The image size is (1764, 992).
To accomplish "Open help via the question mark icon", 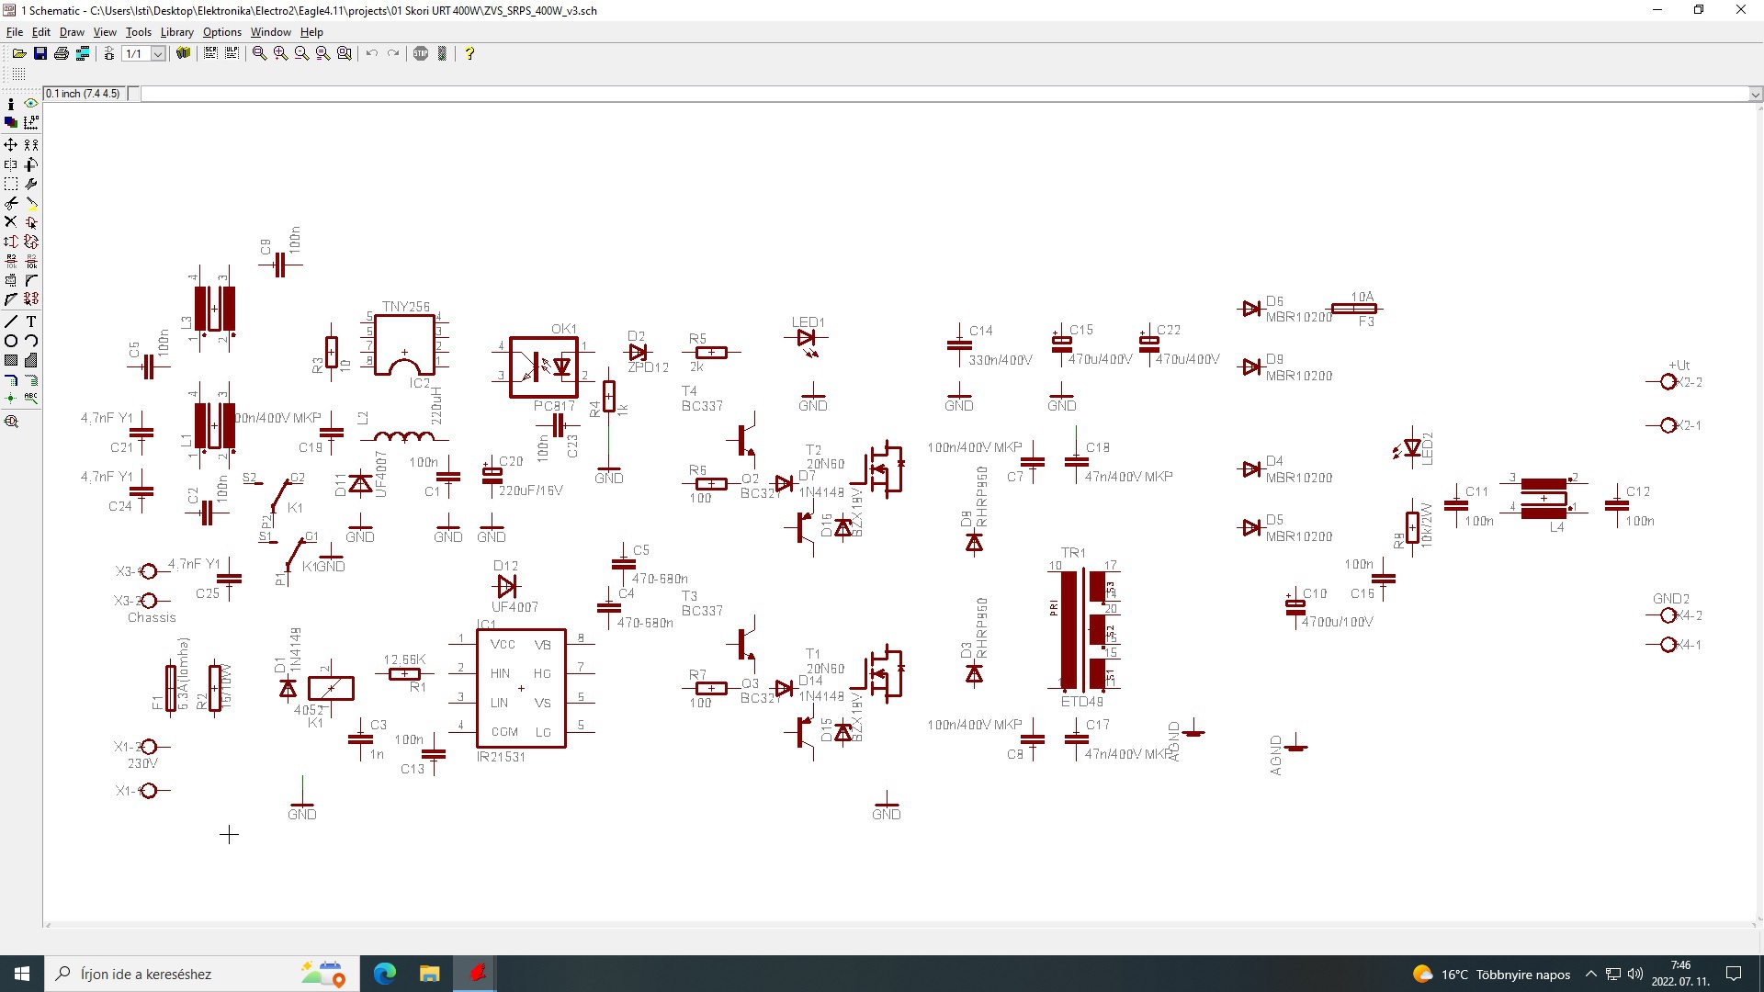I will tap(469, 53).
